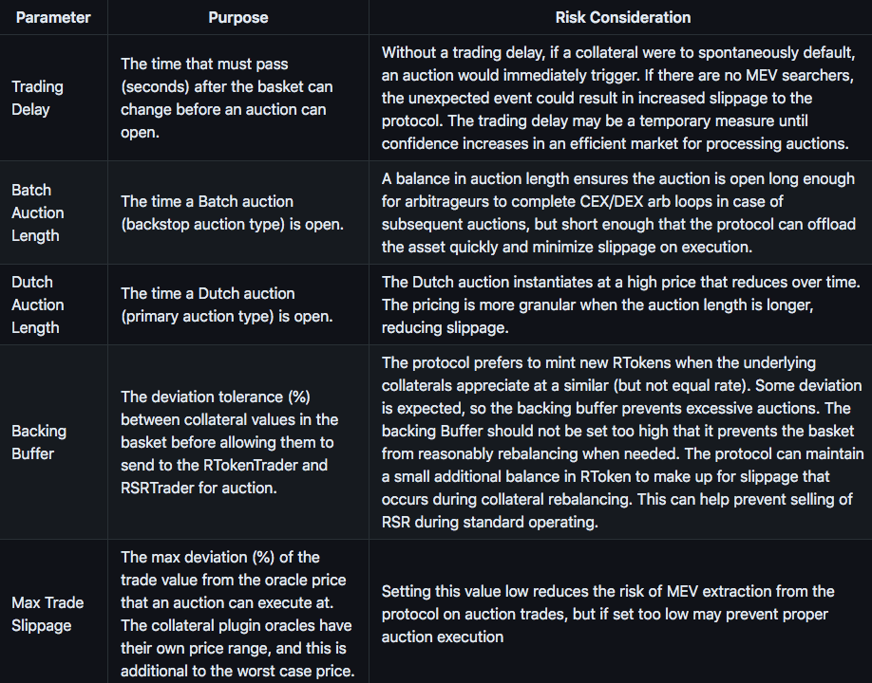The image size is (872, 683).
Task: Select the Backing Buffer parameter cell
Action: (39, 442)
